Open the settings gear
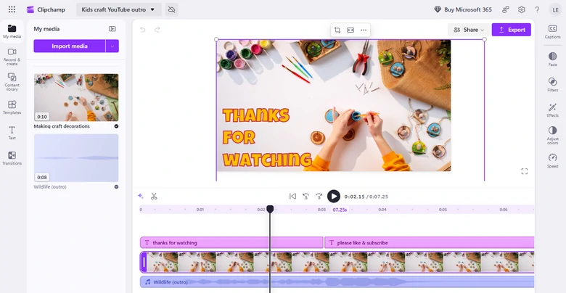Viewport: 566px width, 293px height. (x=521, y=9)
